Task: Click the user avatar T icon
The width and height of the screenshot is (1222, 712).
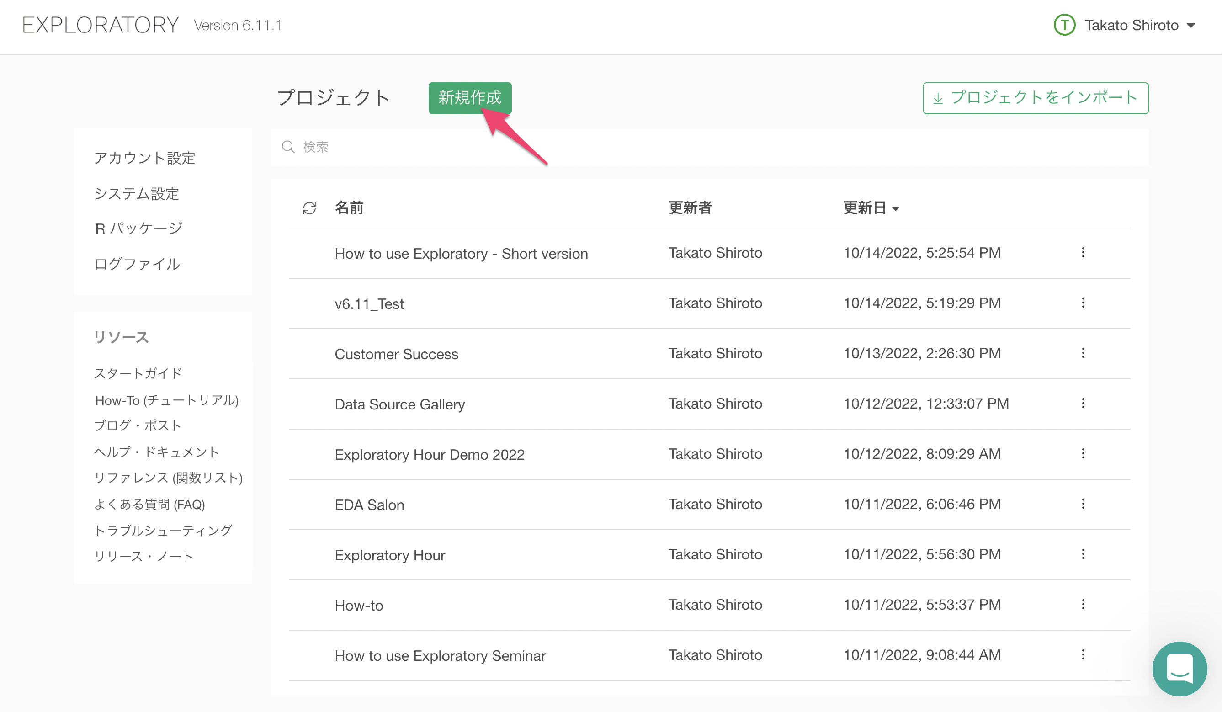Action: click(x=1064, y=25)
